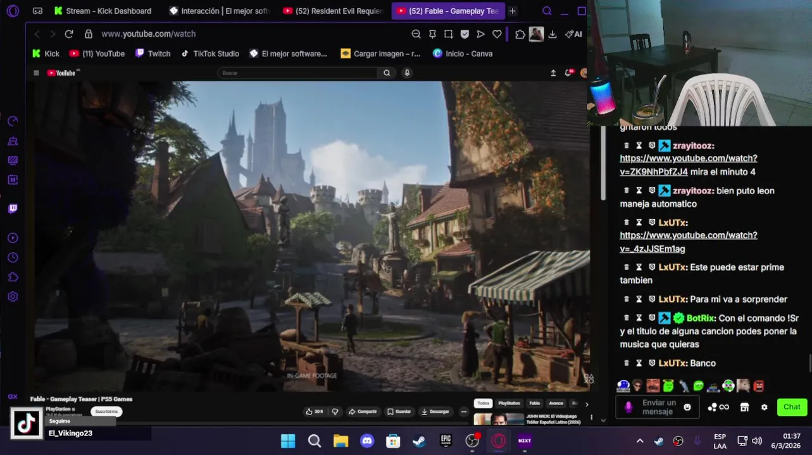This screenshot has width=812, height=455.
Task: Open Epic Games Launcher in taskbar
Action: [446, 440]
